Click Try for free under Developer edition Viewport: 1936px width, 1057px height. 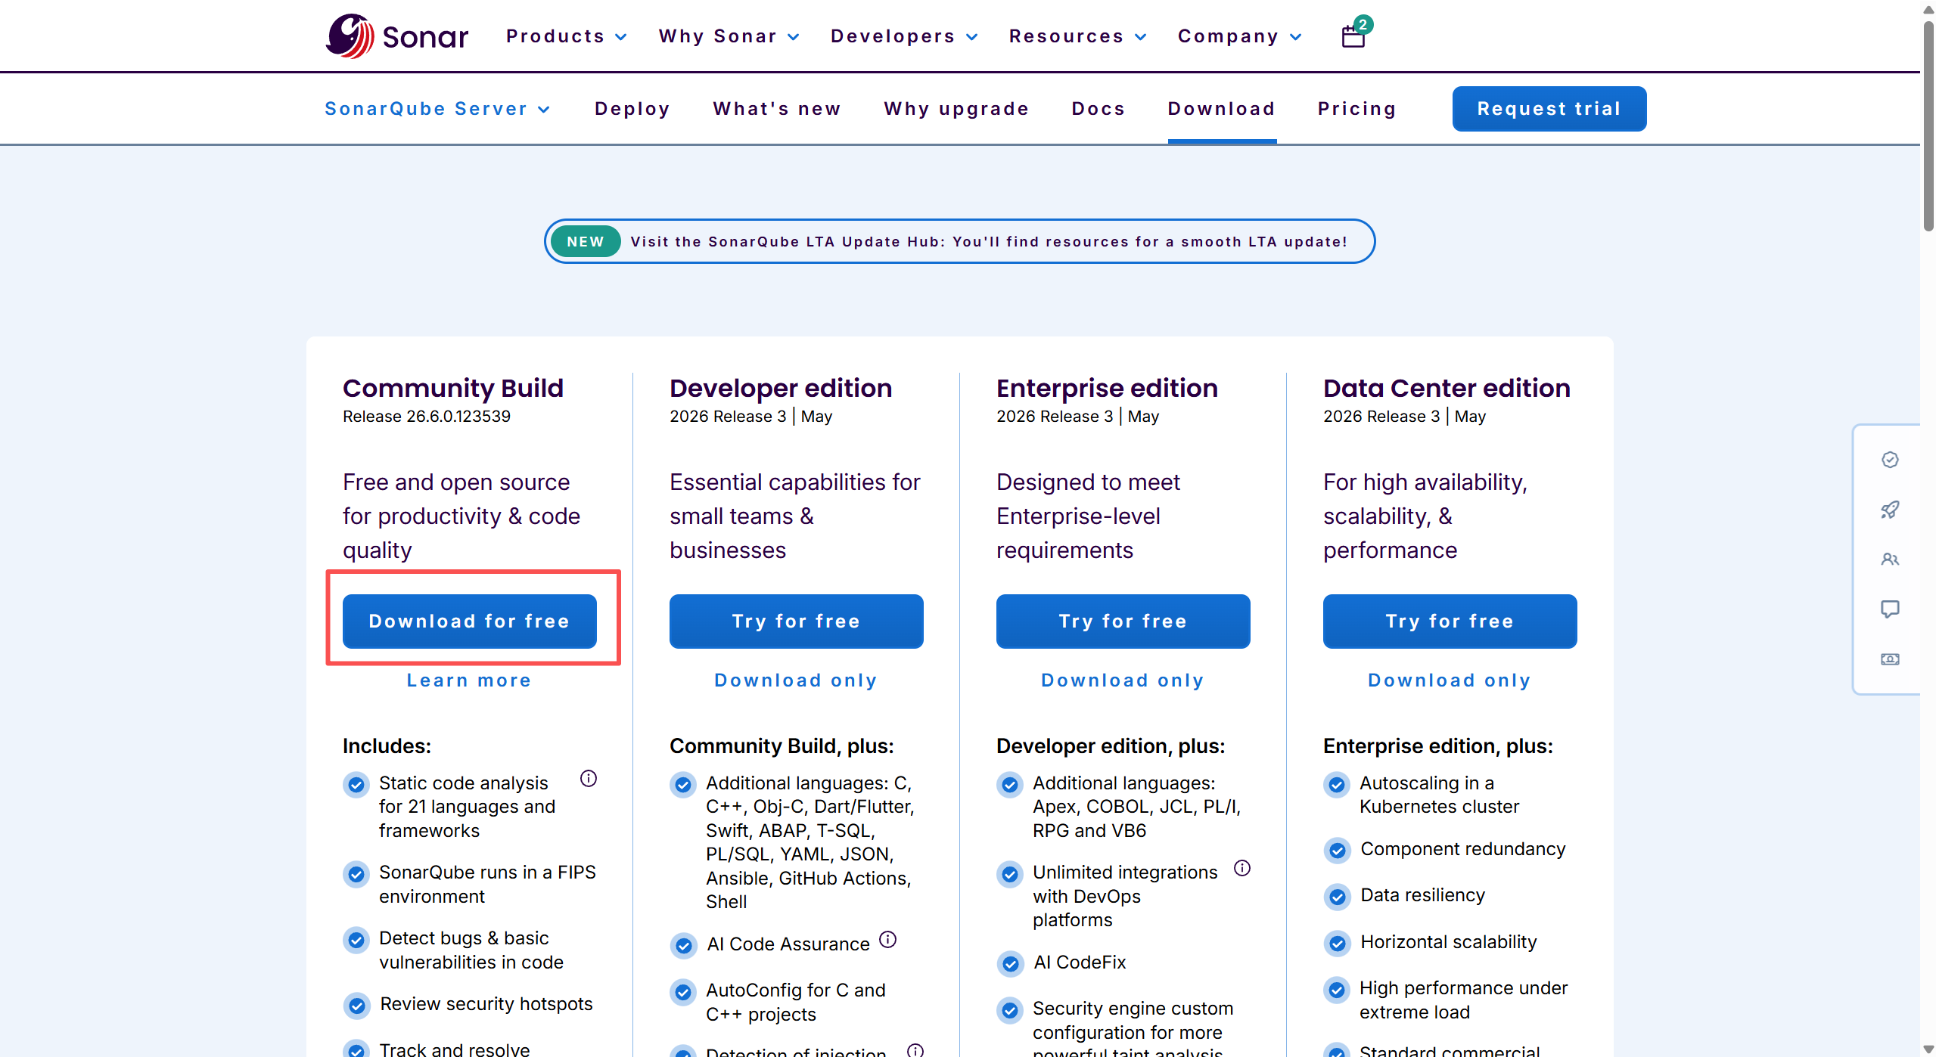[x=796, y=621]
